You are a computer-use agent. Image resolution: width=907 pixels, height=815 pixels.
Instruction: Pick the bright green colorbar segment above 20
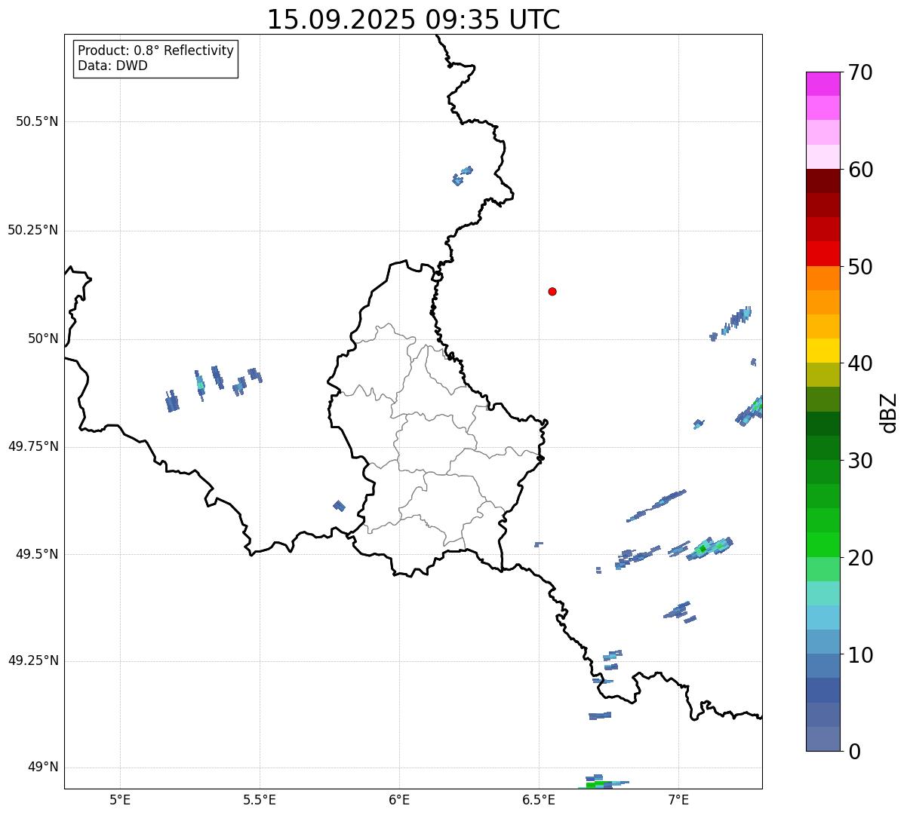coord(822,544)
